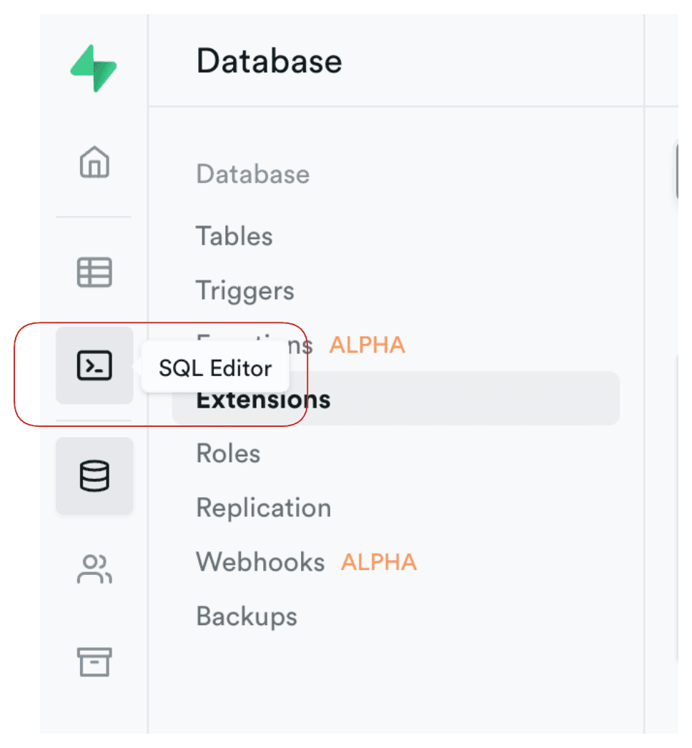Open Tables in the Database menu
692x748 pixels.
tap(234, 236)
